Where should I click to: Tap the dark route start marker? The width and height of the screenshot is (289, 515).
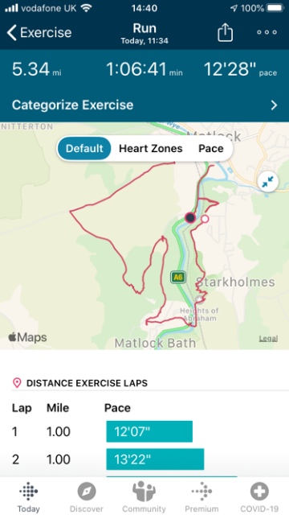pyautogui.click(x=190, y=217)
